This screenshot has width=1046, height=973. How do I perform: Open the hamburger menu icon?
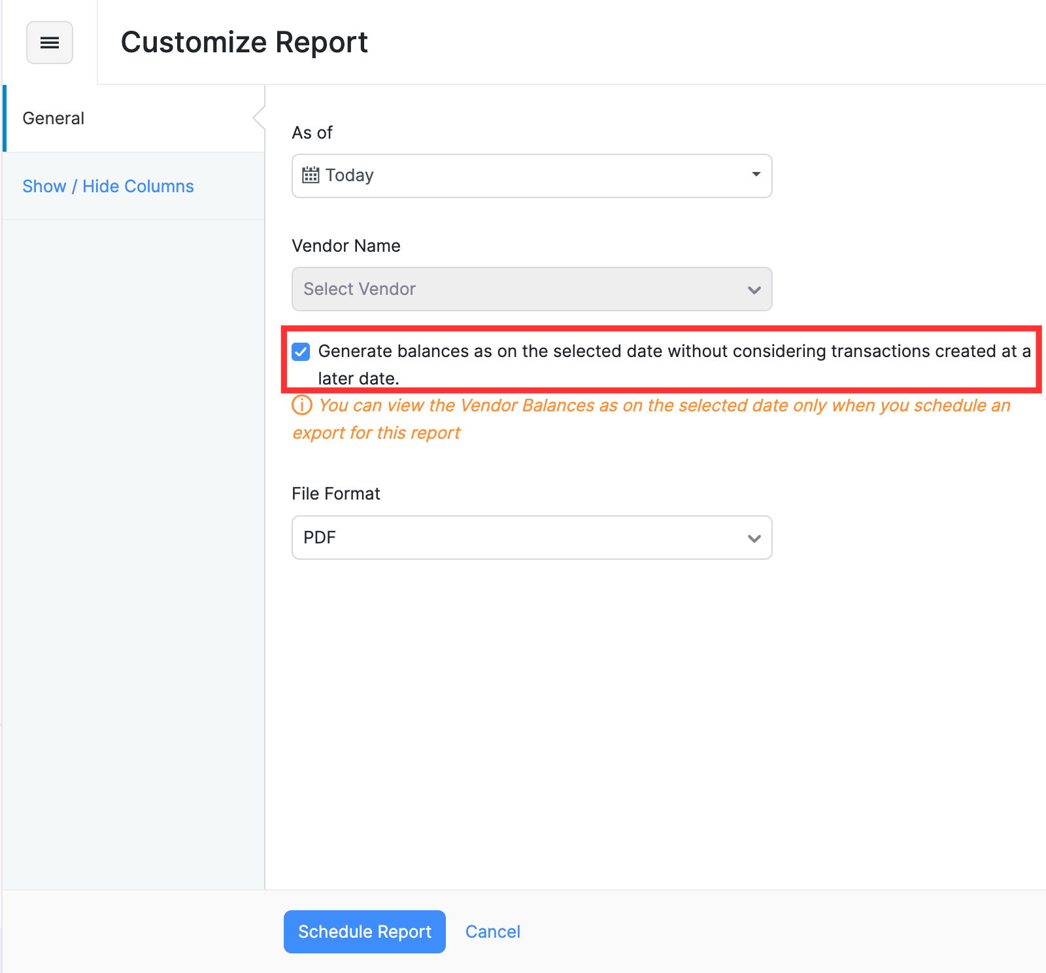50,43
